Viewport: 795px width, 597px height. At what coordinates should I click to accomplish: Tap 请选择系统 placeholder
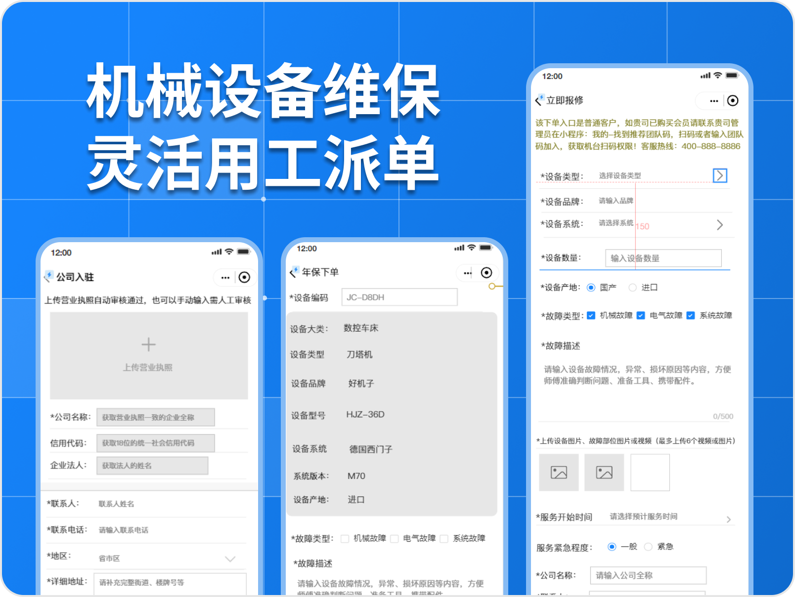pos(616,223)
